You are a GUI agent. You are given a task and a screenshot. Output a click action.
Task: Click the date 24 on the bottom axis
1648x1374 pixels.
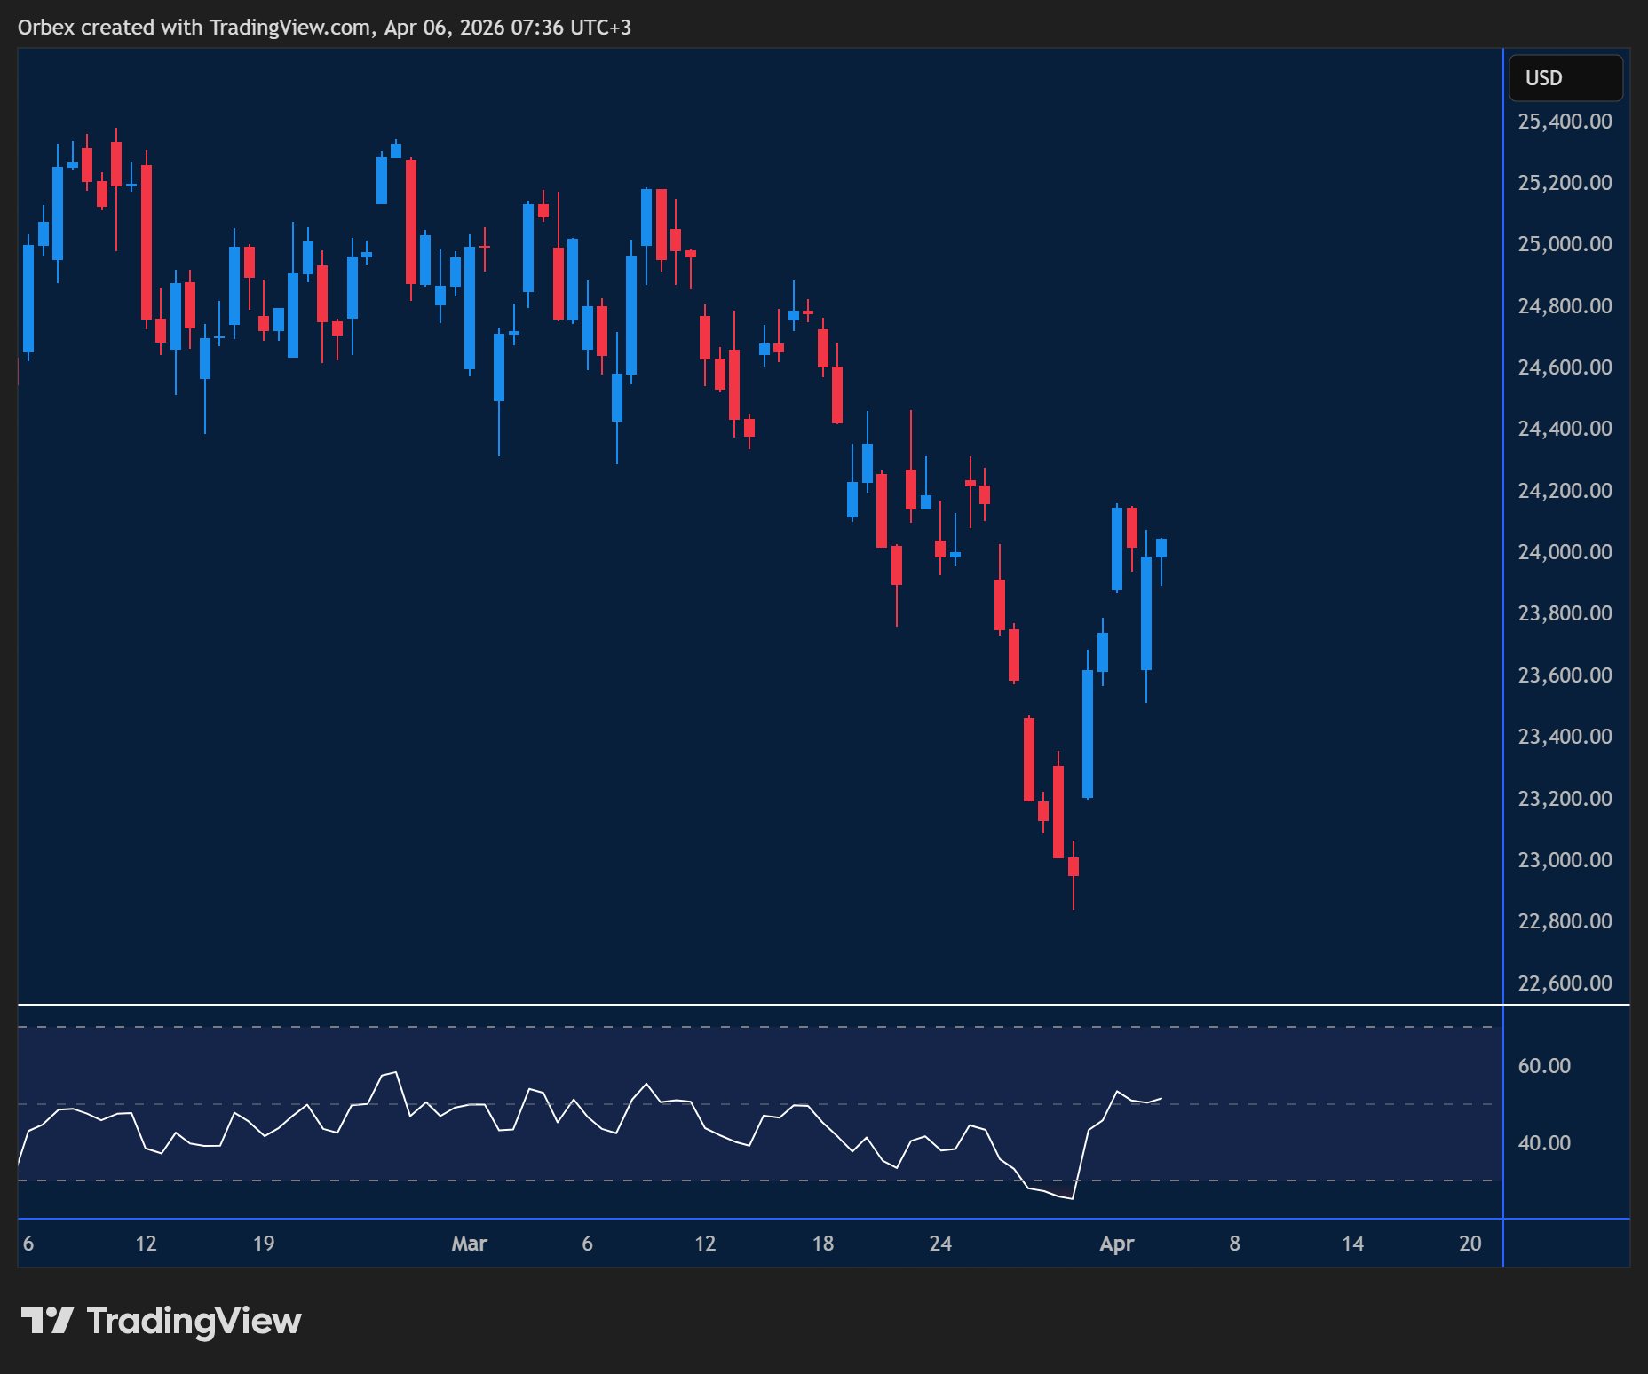coord(939,1244)
